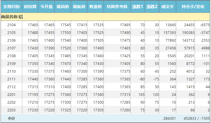The height and width of the screenshot is (123, 211).
Task: Click the 收盘价 column header
Action: pos(96,7)
